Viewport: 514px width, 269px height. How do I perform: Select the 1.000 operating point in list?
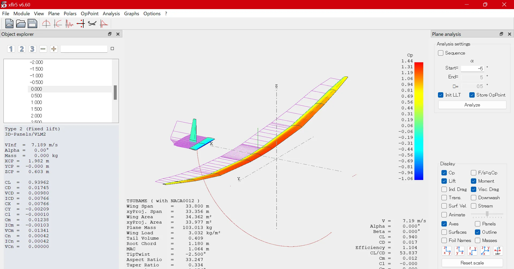pos(37,102)
